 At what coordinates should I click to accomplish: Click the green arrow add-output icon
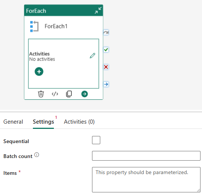(x=85, y=94)
